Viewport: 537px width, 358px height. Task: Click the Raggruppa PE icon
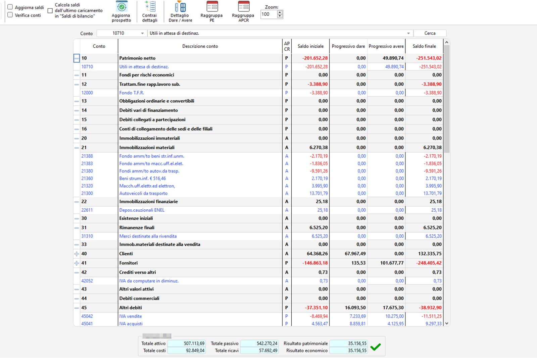pos(212,7)
